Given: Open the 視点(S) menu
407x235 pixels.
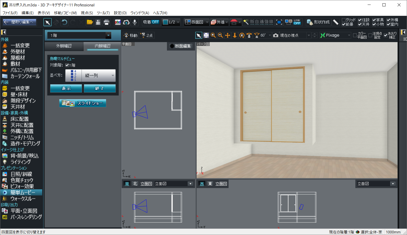Looking at the screenshot, I should (x=87, y=13).
